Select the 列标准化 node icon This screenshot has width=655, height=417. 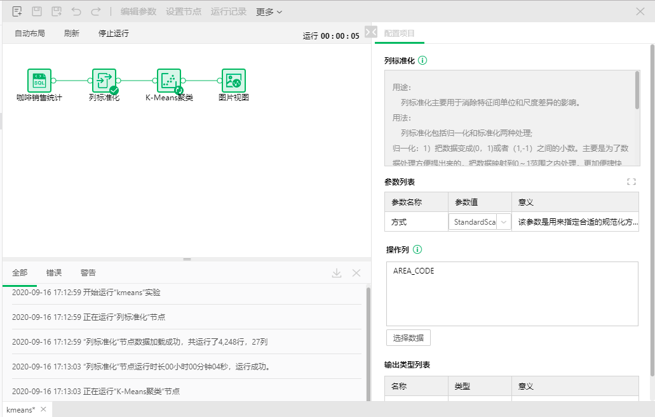pyautogui.click(x=104, y=81)
